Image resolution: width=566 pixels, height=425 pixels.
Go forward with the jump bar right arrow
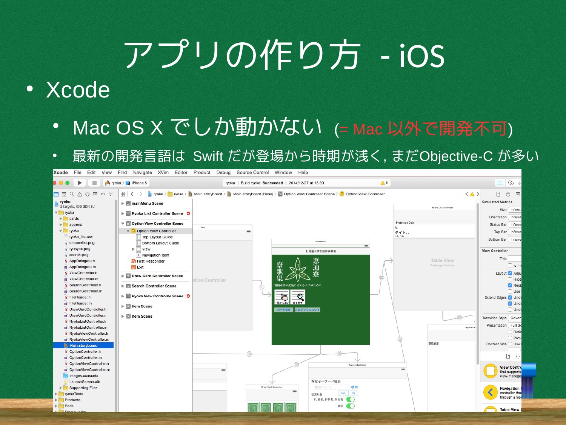141,194
